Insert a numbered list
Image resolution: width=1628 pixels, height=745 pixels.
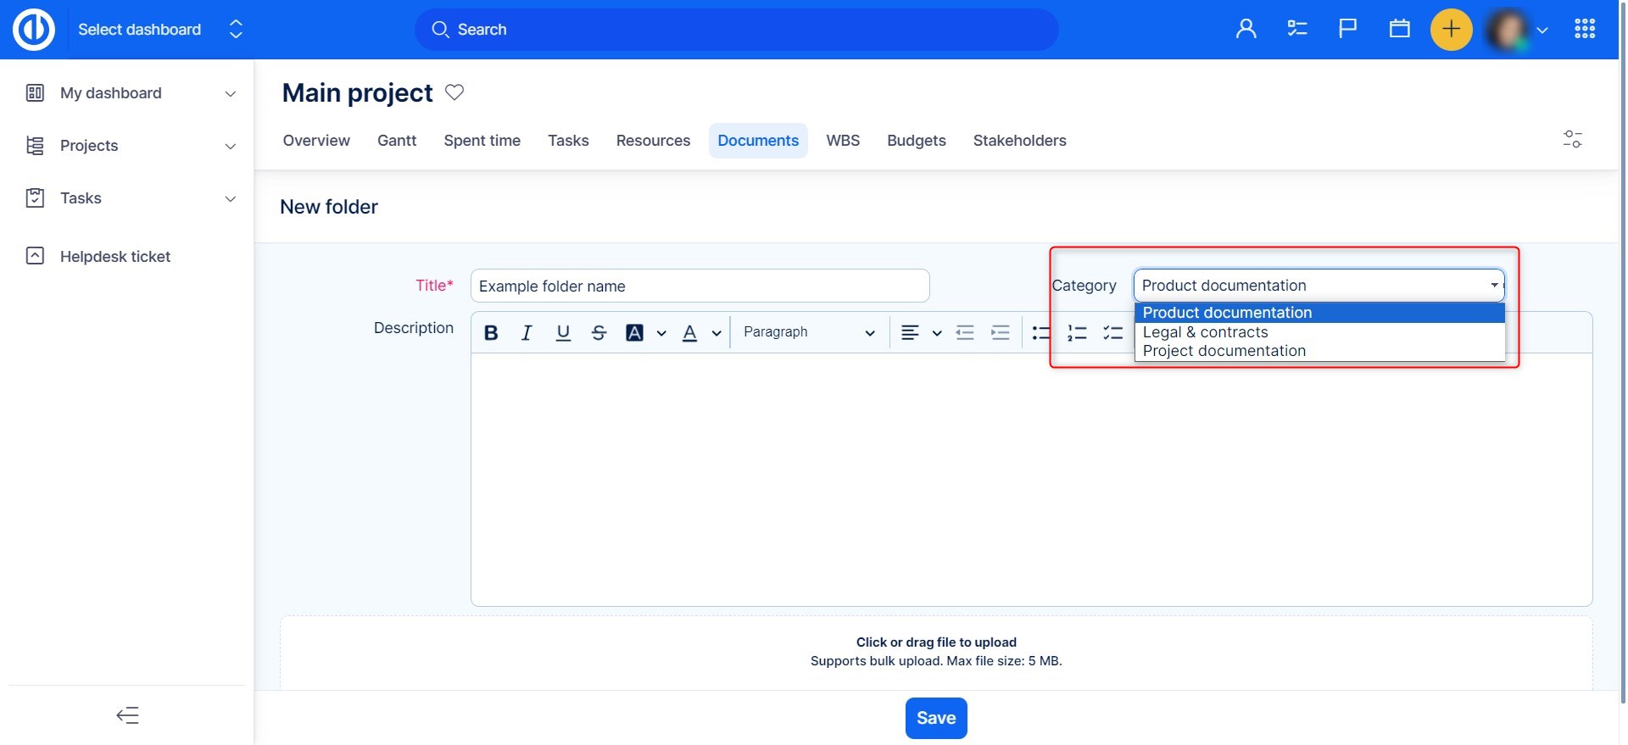click(x=1077, y=333)
